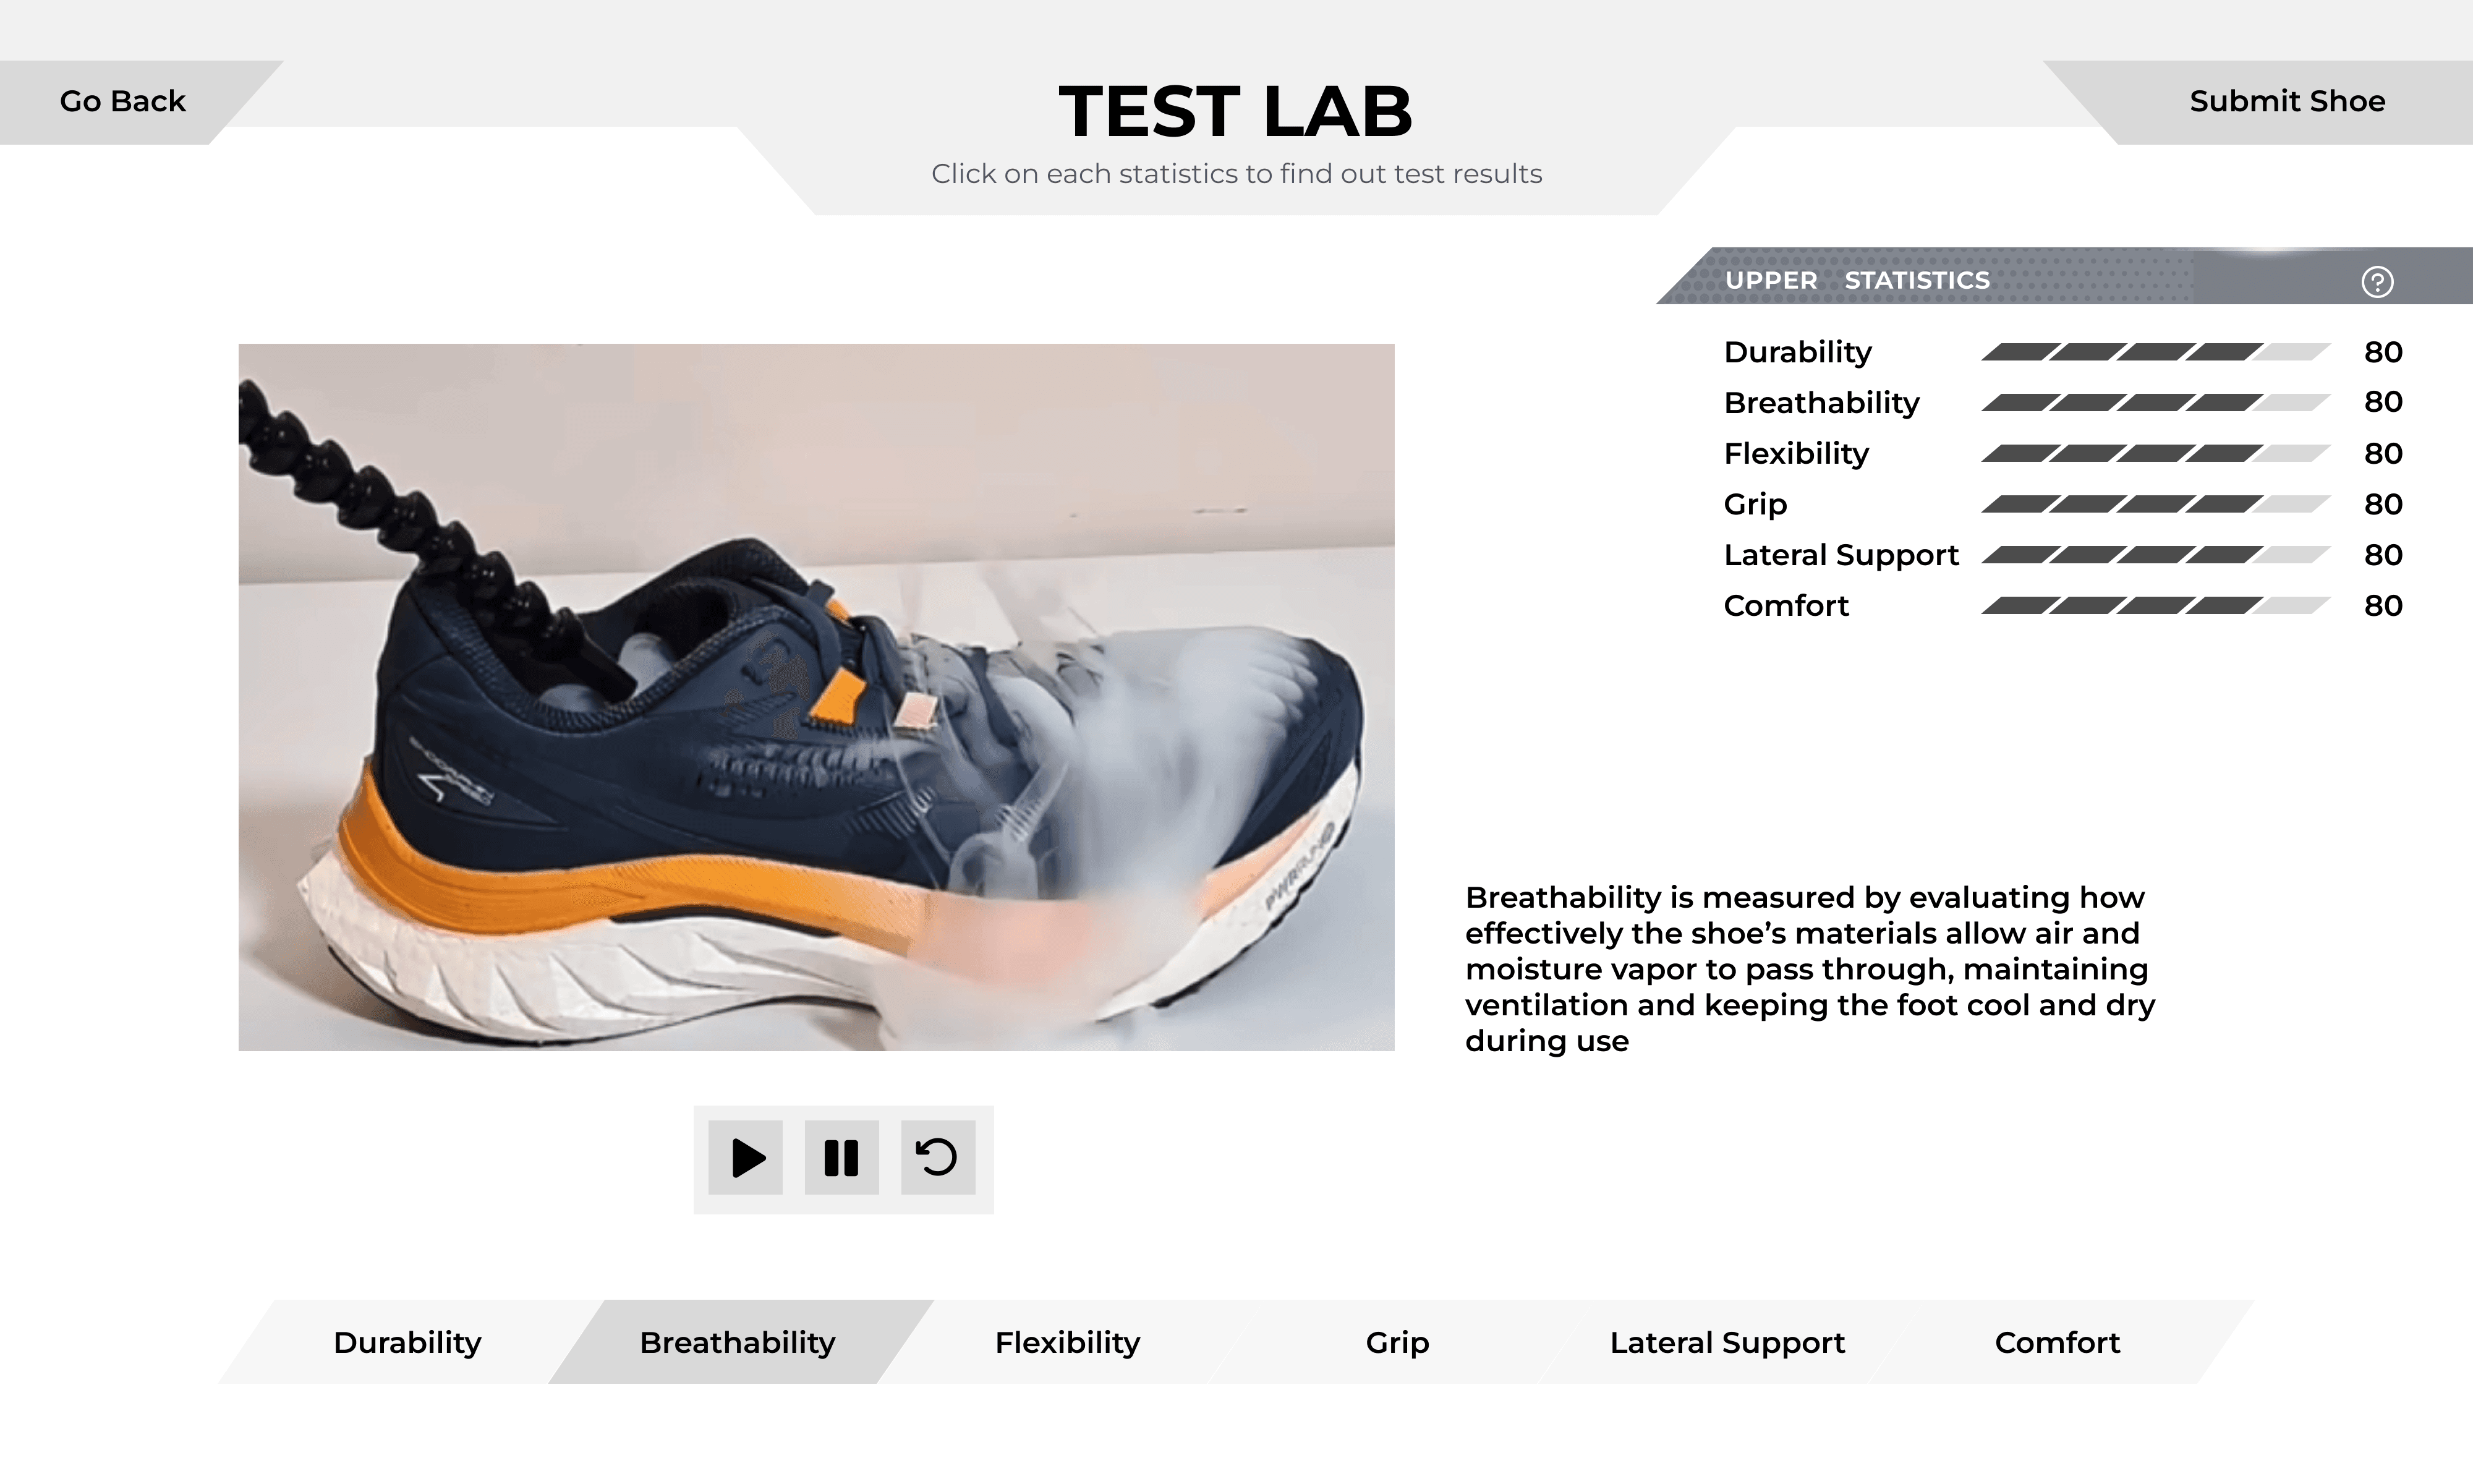Click the Upper Statistics panel header
The image size is (2473, 1484).
[2064, 276]
